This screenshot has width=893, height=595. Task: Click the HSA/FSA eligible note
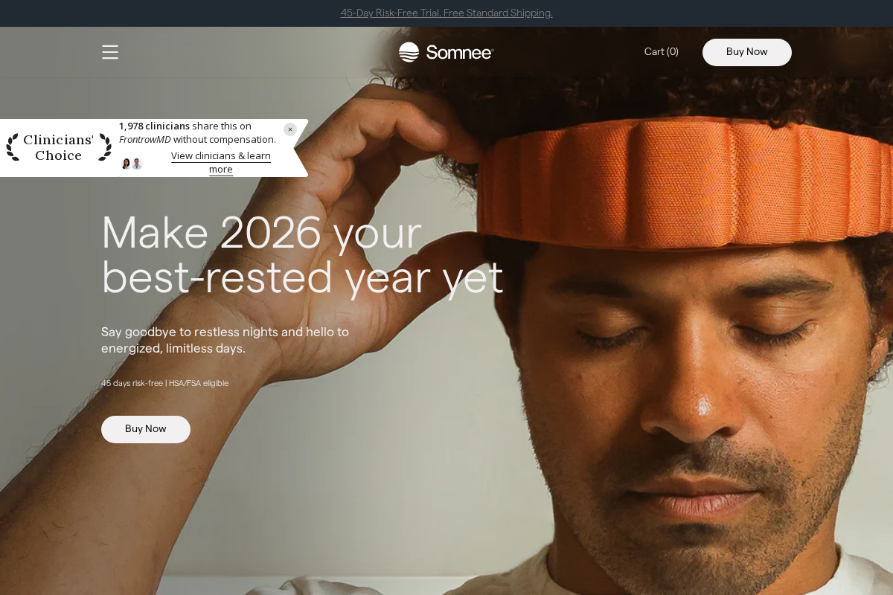199,383
